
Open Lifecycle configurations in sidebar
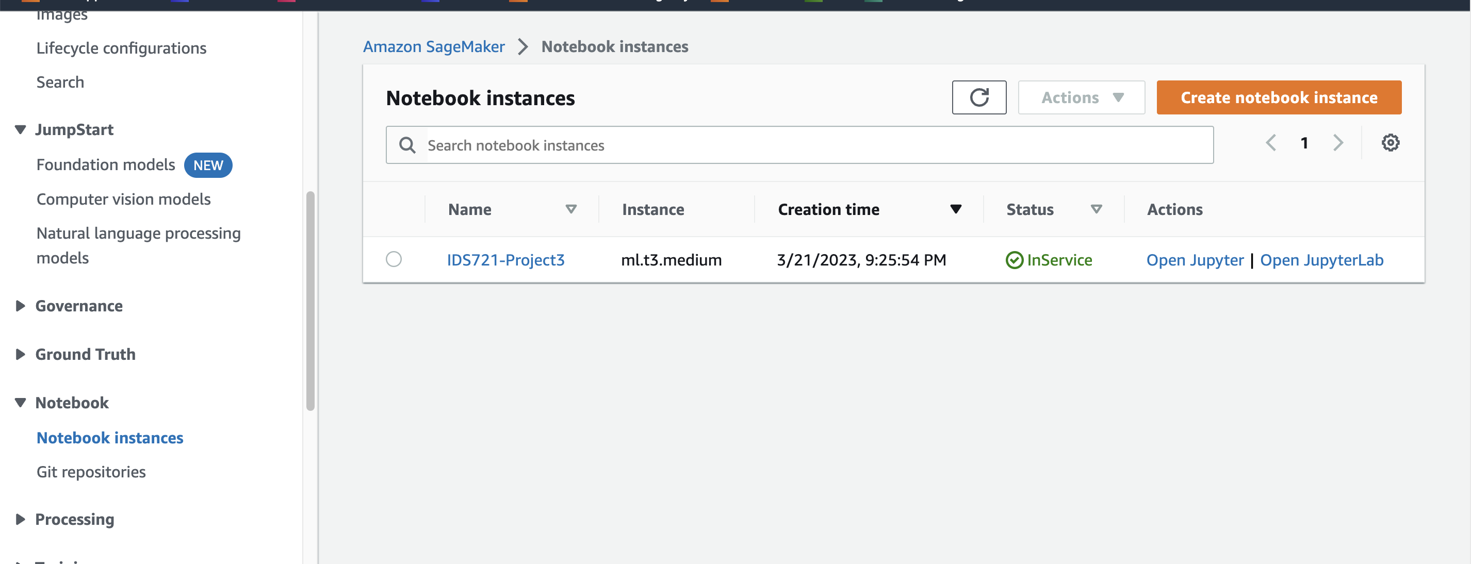[x=121, y=48]
